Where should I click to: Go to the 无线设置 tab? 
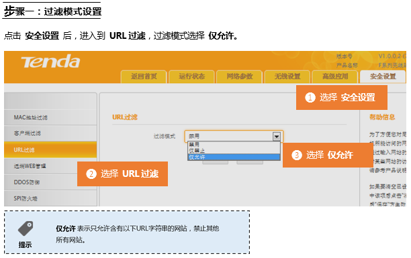coord(287,76)
